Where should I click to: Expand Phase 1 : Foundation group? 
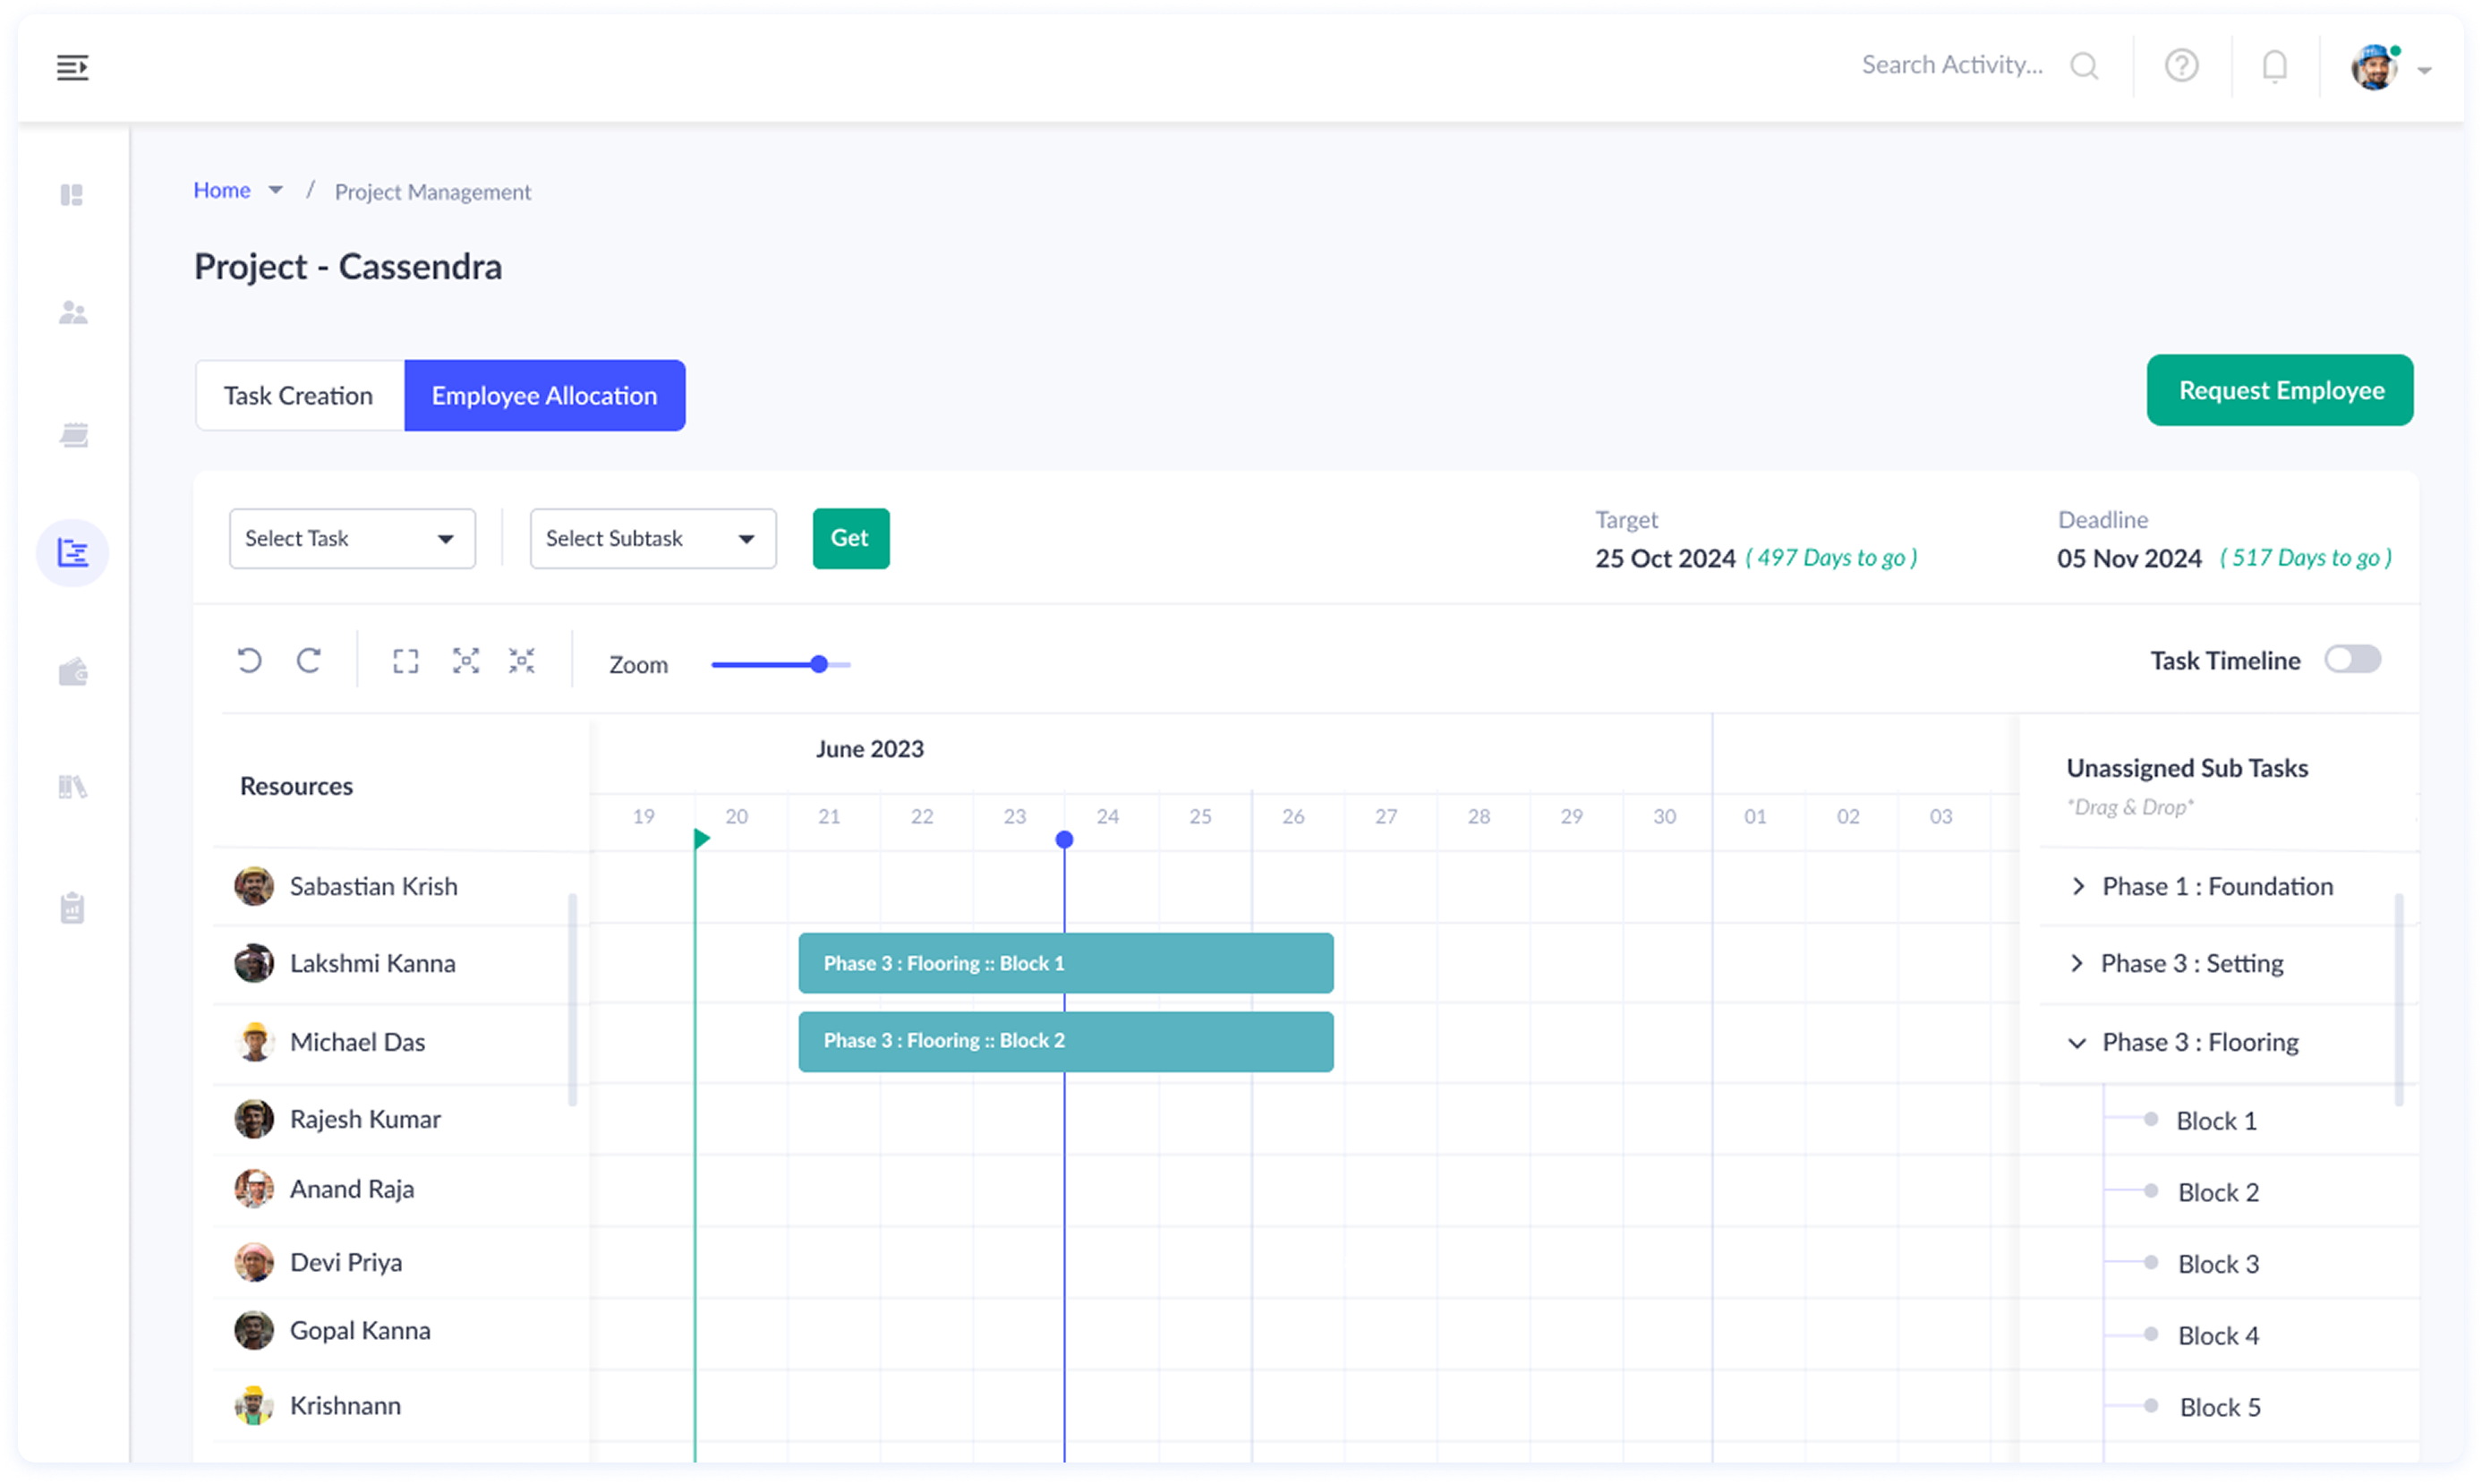click(2079, 887)
